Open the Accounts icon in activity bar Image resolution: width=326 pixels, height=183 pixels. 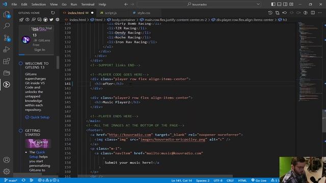pos(7,160)
